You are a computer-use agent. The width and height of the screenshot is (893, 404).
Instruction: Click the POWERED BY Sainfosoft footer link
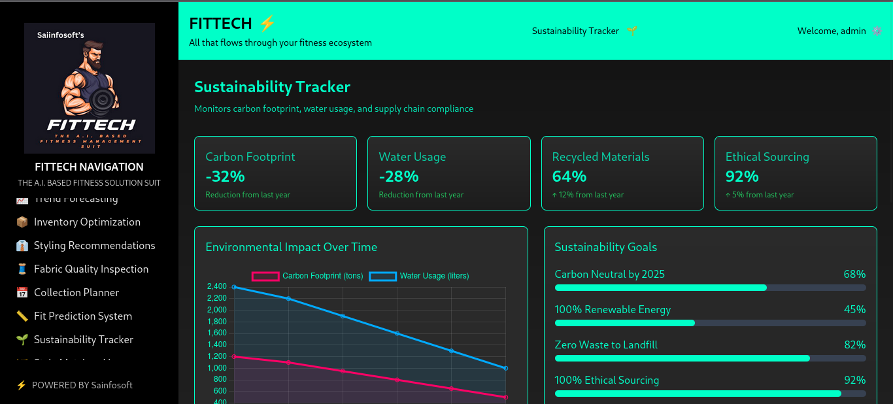click(x=82, y=385)
